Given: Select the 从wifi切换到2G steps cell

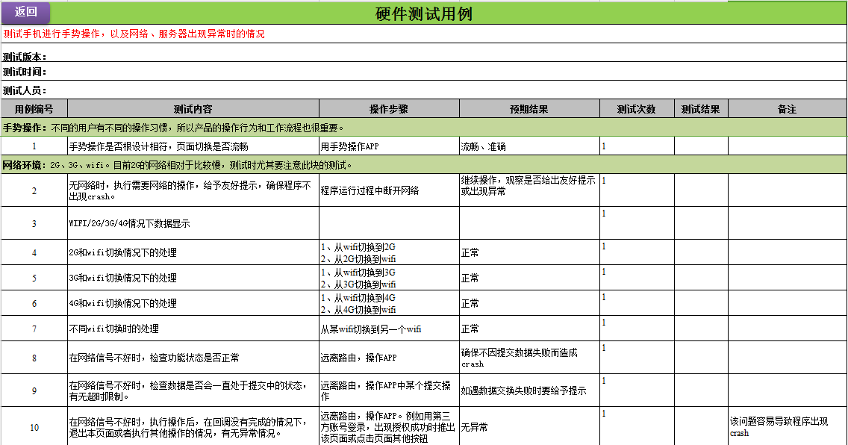Looking at the screenshot, I should pyautogui.click(x=389, y=252).
